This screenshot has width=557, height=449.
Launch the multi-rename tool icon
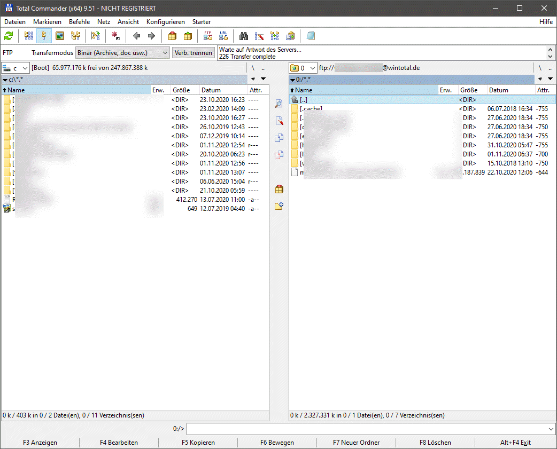coord(259,36)
